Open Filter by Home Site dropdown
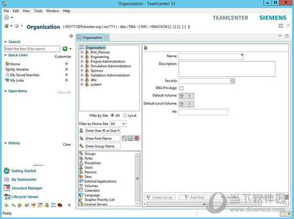 pos(118,124)
